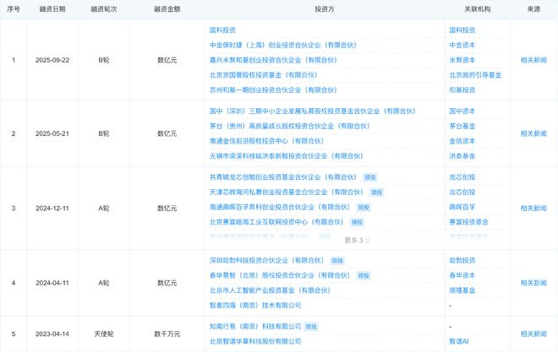Select the B轮 cell for 2025-09-22
The image size is (558, 352).
(104, 60)
